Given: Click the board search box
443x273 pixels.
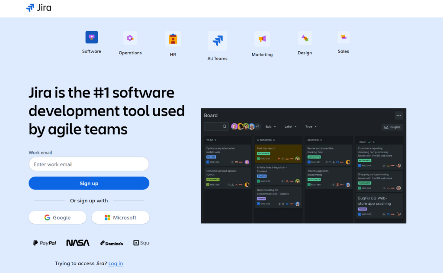Looking at the screenshot, I should (216, 126).
